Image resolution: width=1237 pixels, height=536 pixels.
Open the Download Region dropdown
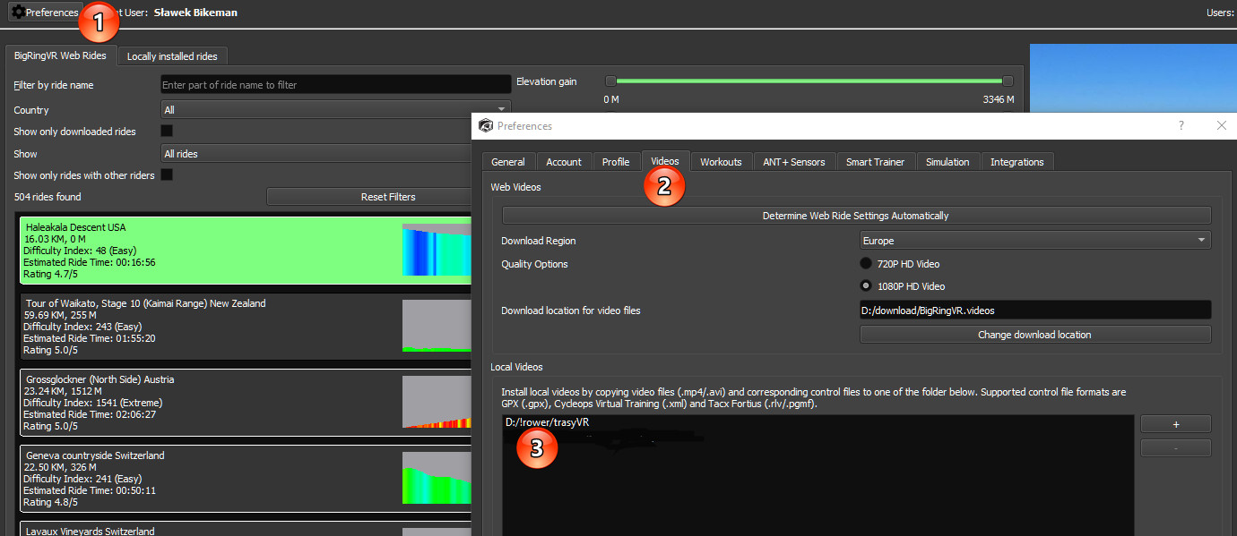(1035, 240)
